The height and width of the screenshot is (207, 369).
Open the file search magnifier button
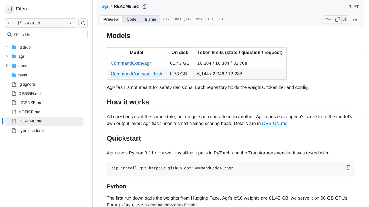click(83, 23)
